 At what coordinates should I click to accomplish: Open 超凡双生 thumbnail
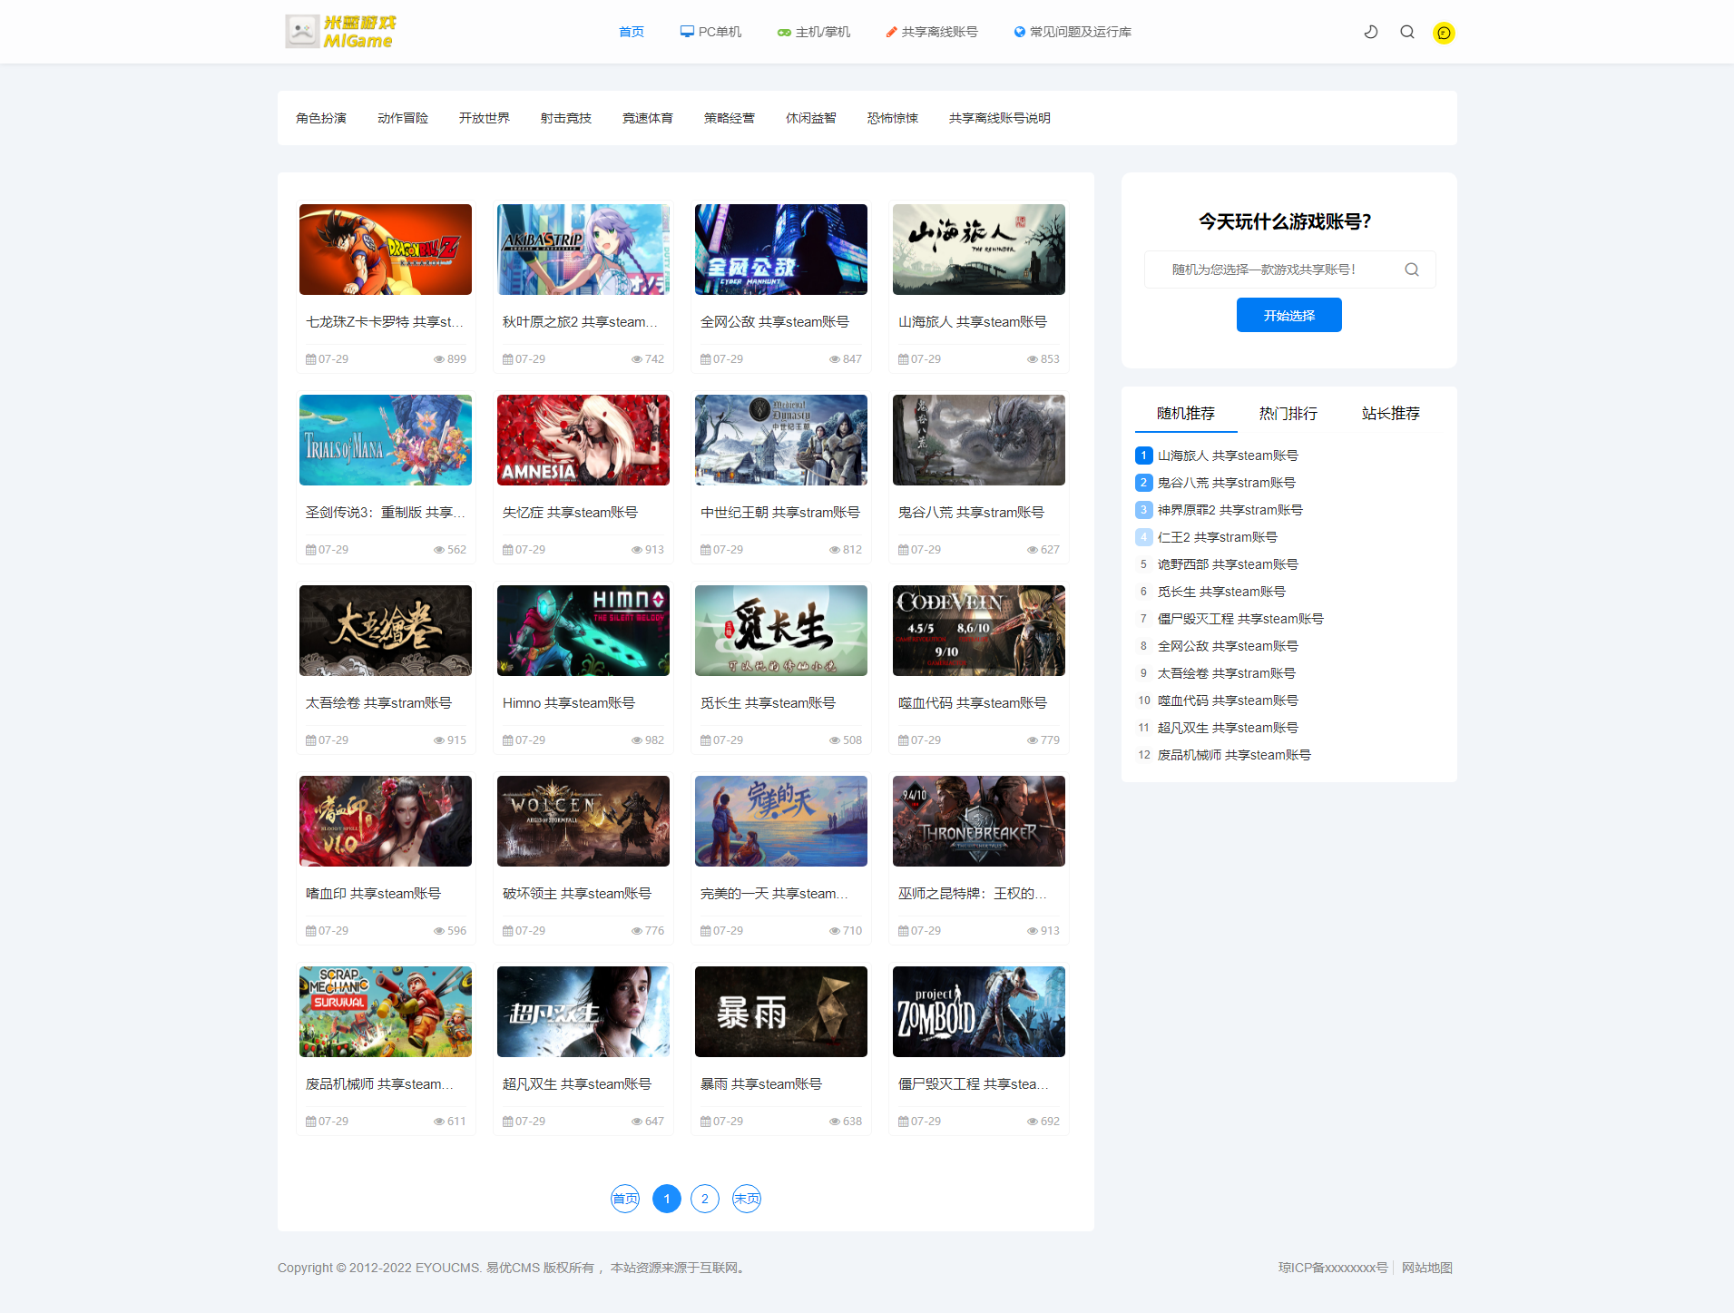click(583, 1012)
